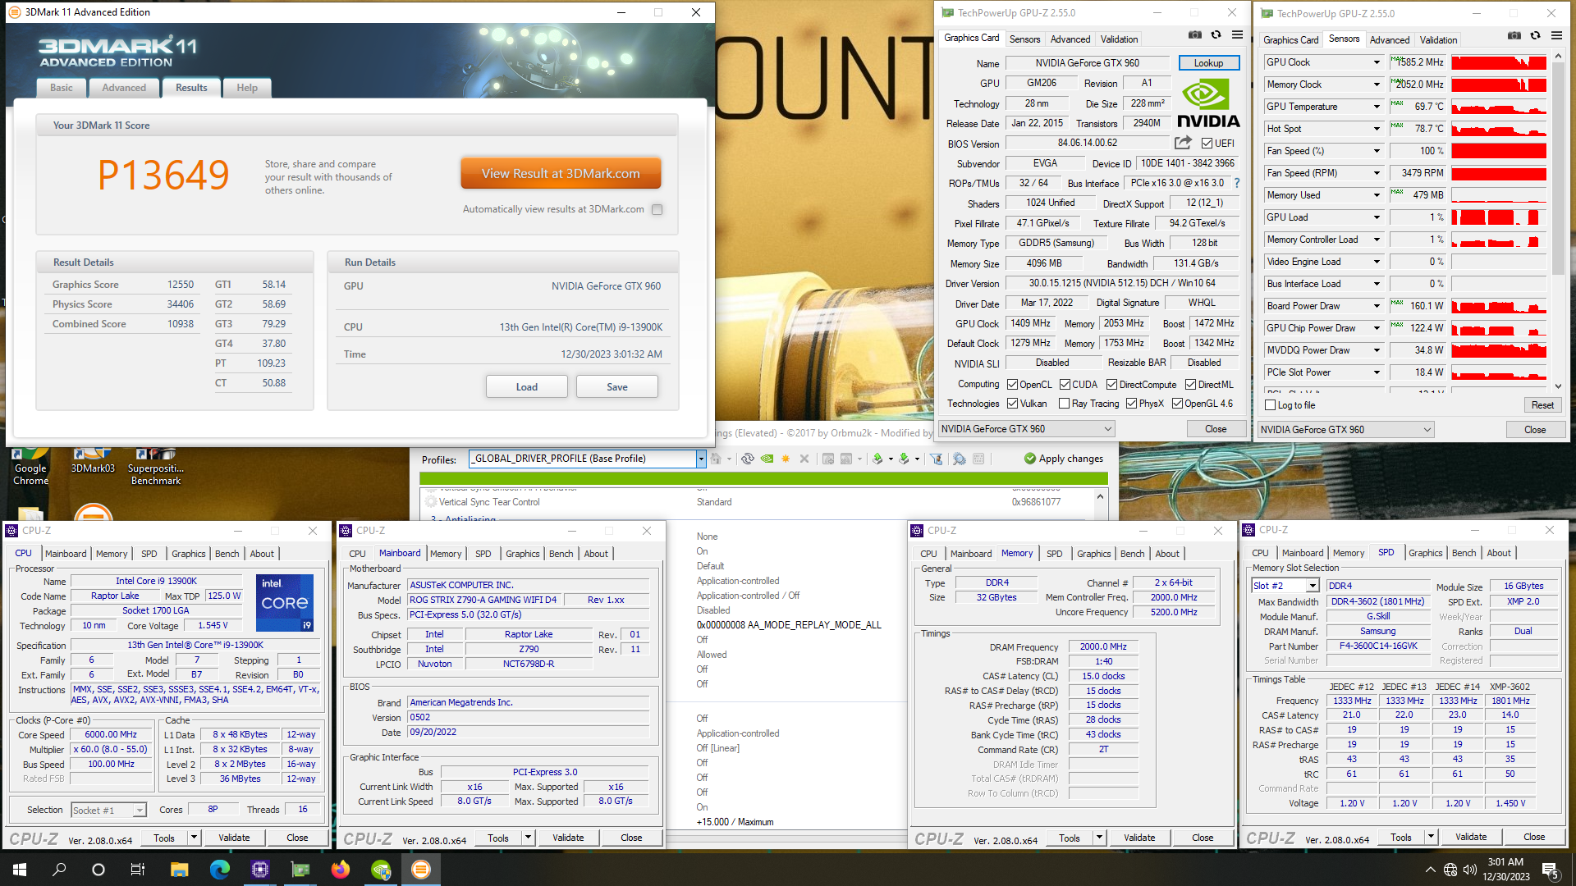The height and width of the screenshot is (886, 1576).
Task: Toggle OpenCL checkbox in GPU-Z
Action: [1013, 385]
